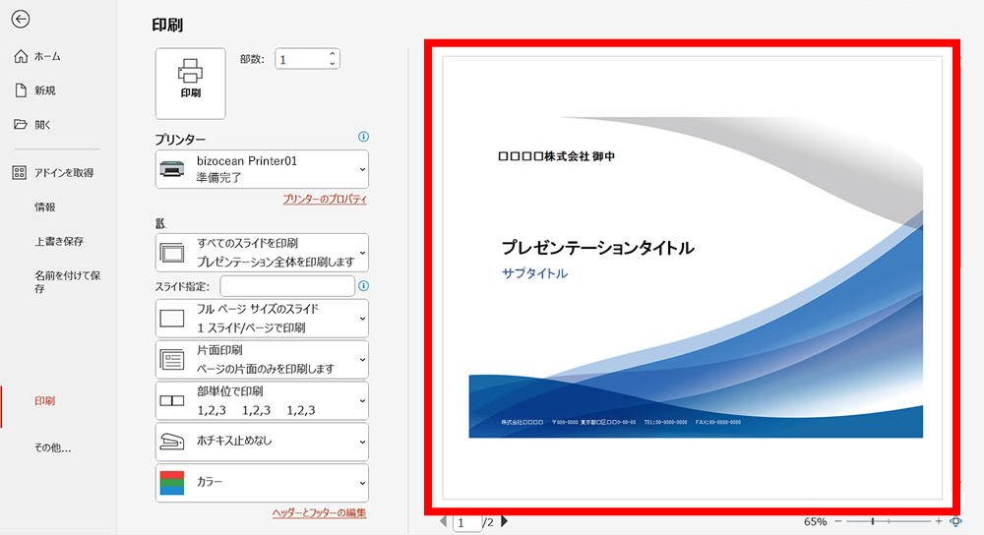Click the add-ins grid icon

pos(20,172)
